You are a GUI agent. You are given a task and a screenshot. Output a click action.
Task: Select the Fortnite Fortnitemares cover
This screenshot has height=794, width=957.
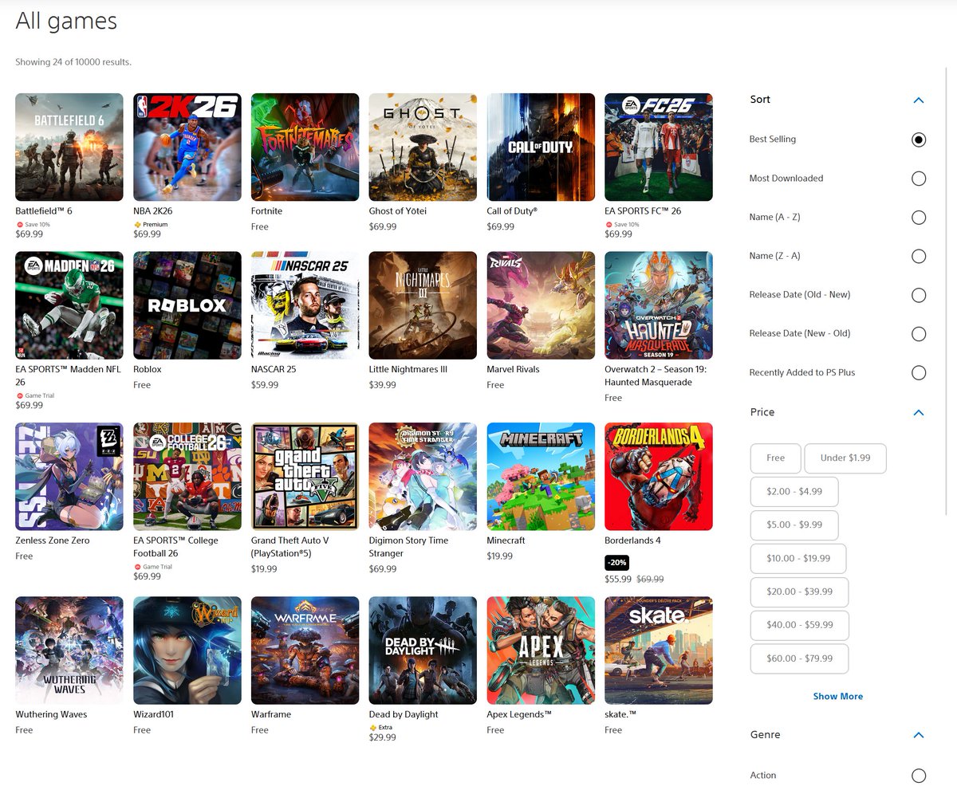click(x=305, y=147)
